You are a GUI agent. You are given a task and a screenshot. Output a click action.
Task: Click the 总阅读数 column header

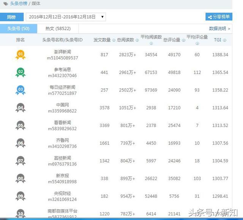[125, 40]
